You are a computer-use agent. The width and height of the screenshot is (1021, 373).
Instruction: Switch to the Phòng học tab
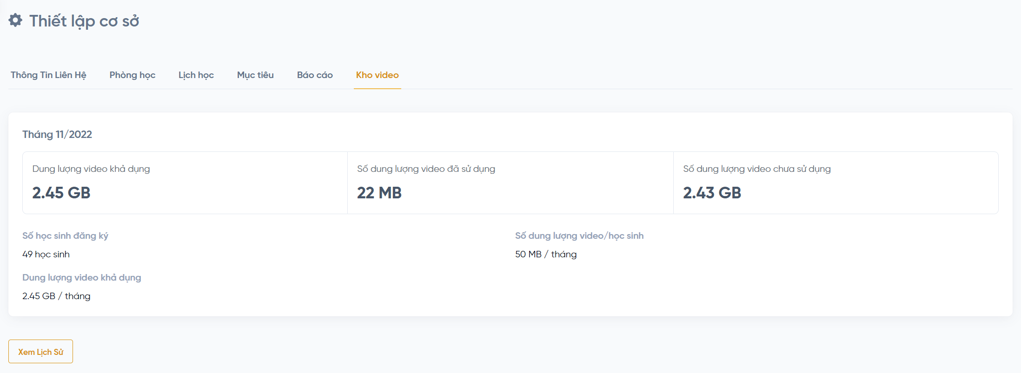click(x=133, y=75)
